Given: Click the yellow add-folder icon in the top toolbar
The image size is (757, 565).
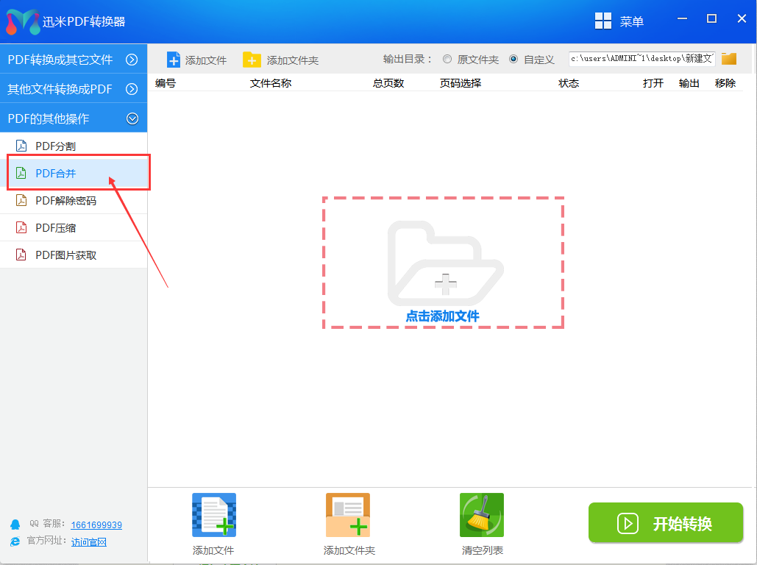Looking at the screenshot, I should pos(252,60).
